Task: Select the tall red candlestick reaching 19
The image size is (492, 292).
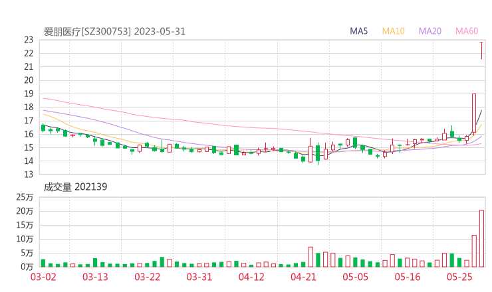Action: coord(474,114)
